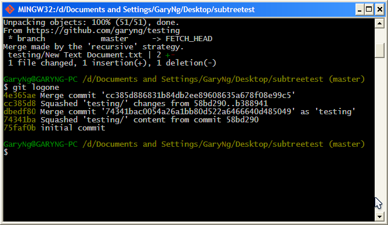This screenshot has height=225, width=388.
Task: Click 'testing/New Text Document.txt' file name
Action: [x=75, y=55]
